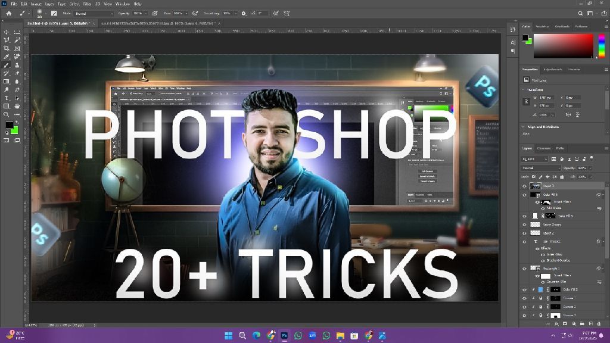Select the Zoom tool in toolbar

(7, 114)
